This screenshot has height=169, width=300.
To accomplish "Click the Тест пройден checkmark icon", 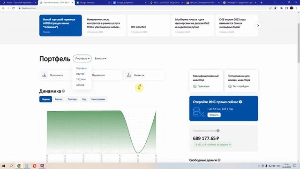I will (230, 86).
